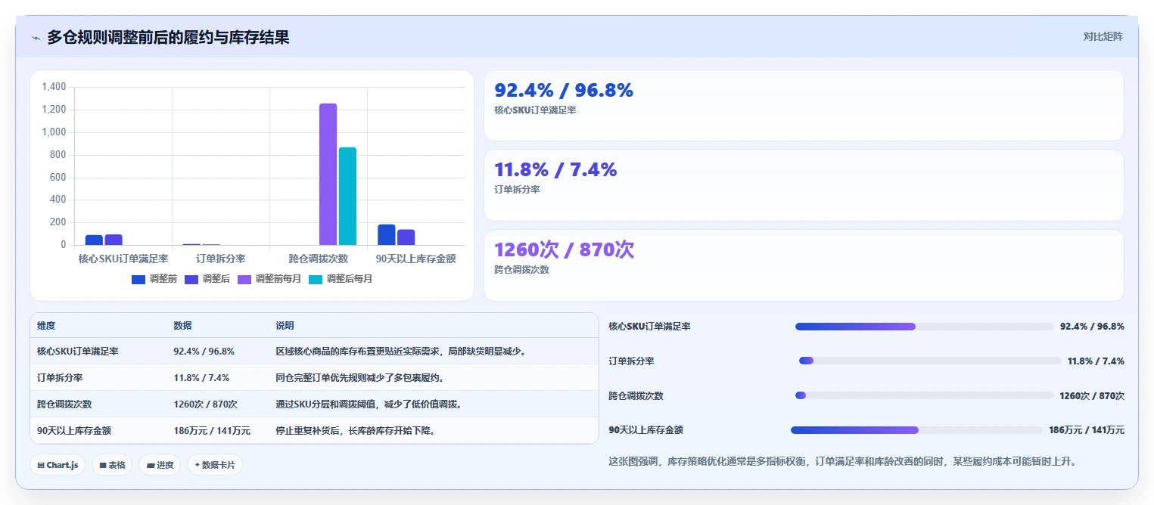Click progress value 186万元 / 141万元 at right

1086,430
